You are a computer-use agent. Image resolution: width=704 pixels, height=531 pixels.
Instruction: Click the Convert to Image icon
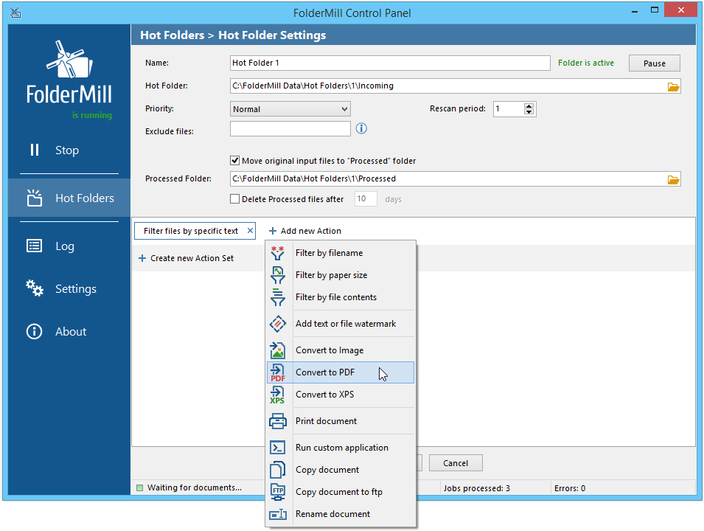[278, 350]
